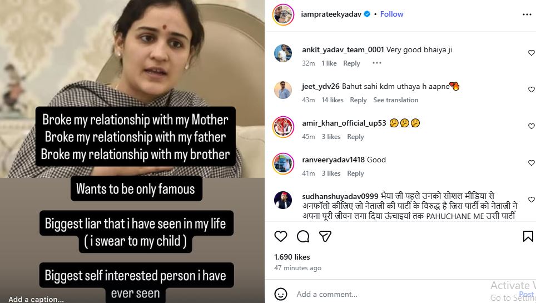Open ranveeryadav1418's profile avatar
Screen dimensions: 536x303
[283, 163]
